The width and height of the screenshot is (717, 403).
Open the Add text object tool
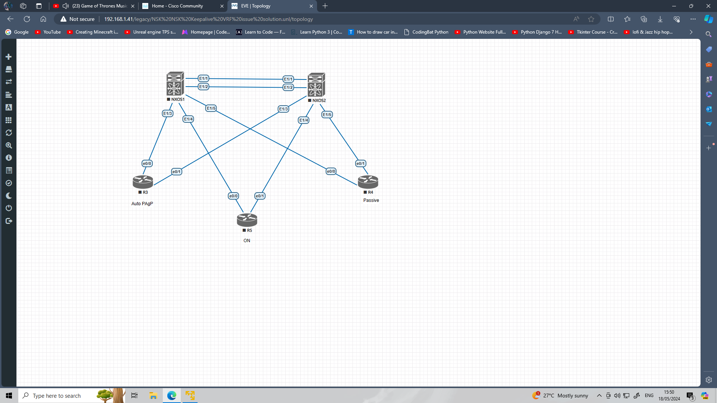tap(9, 107)
